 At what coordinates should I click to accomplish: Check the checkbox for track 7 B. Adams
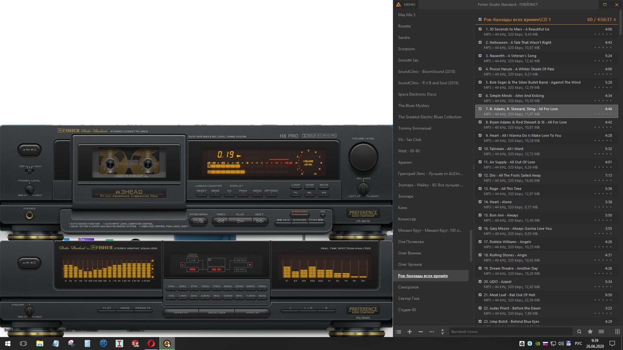[480, 109]
